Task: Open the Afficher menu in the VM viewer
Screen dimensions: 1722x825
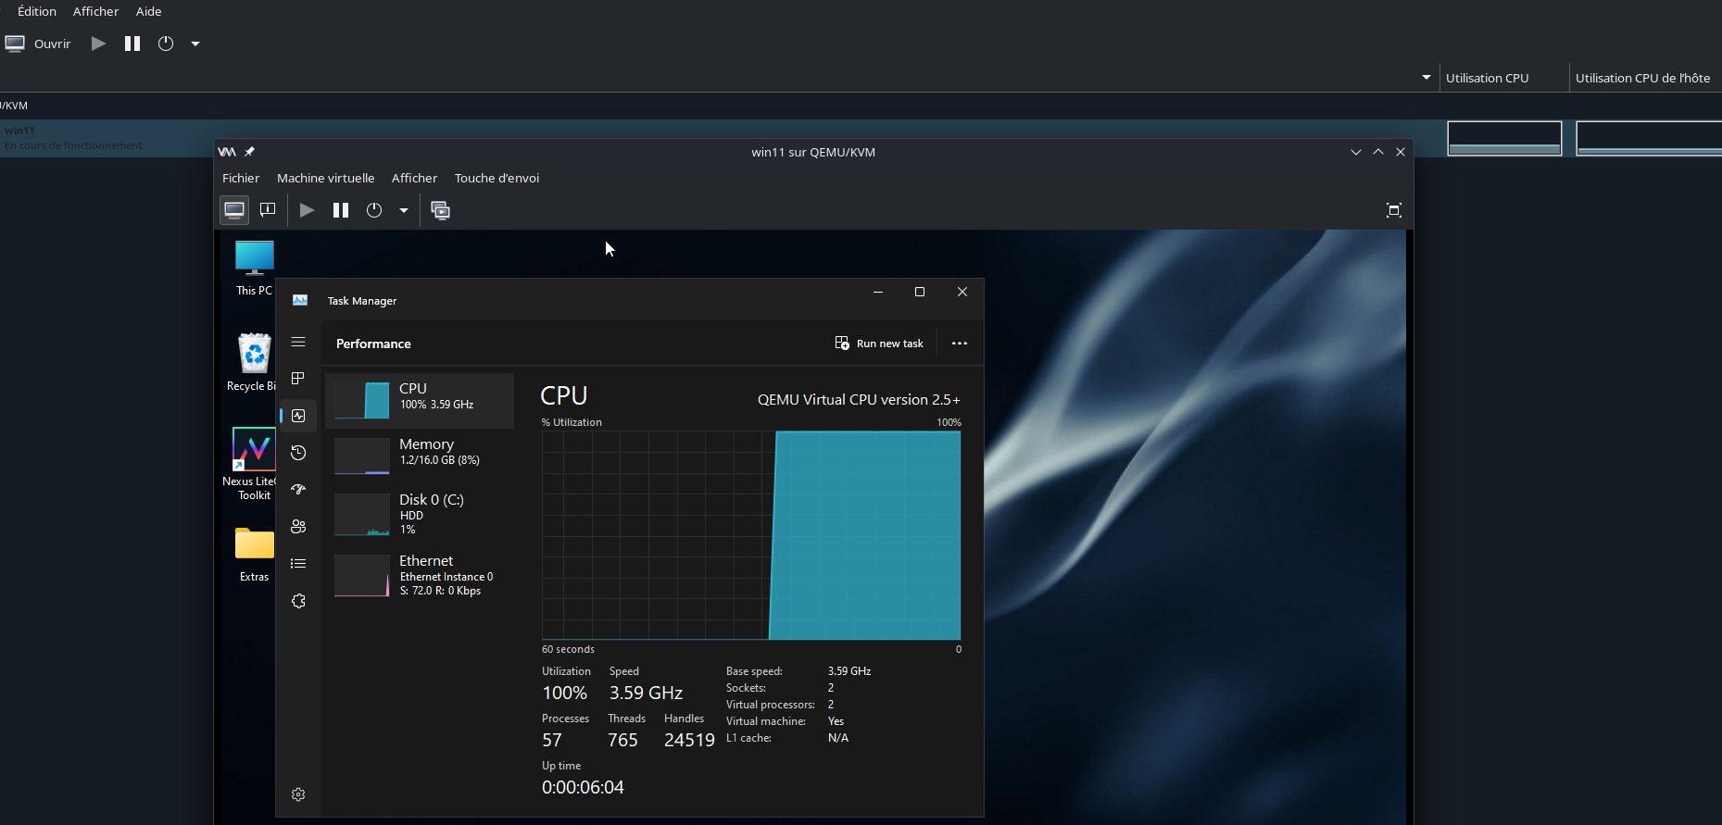Action: tap(414, 178)
